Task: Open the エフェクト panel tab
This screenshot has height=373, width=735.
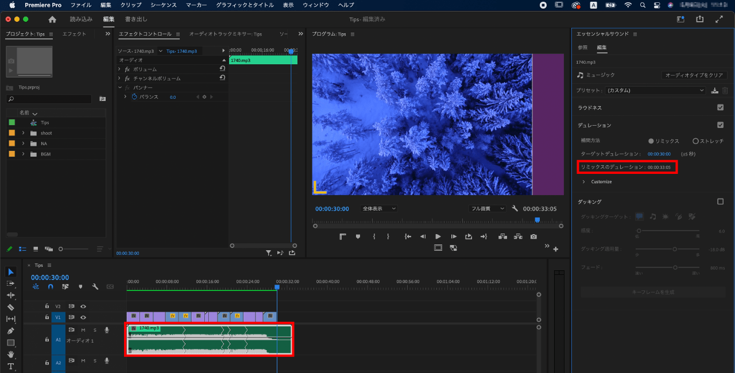Action: pos(74,34)
